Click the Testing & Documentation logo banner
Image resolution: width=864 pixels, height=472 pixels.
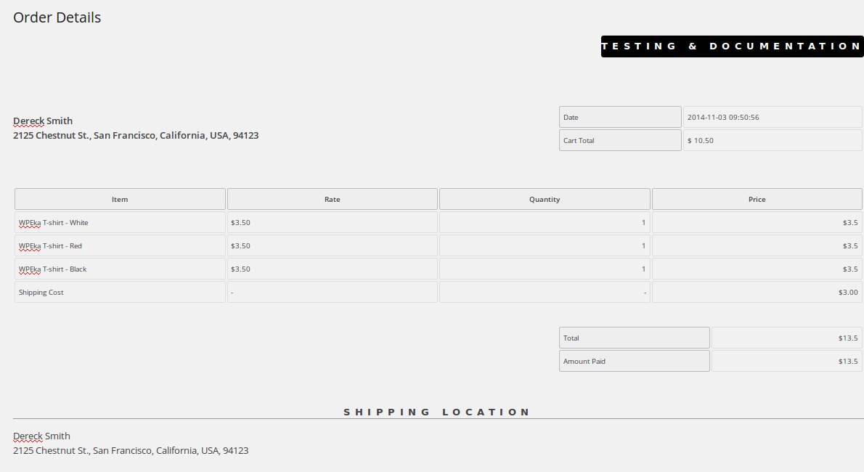click(x=733, y=46)
